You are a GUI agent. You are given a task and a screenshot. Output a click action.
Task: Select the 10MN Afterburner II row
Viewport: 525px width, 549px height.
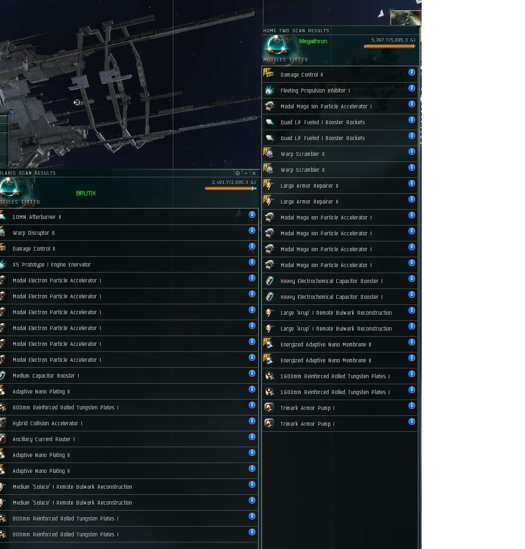pyautogui.click(x=129, y=217)
